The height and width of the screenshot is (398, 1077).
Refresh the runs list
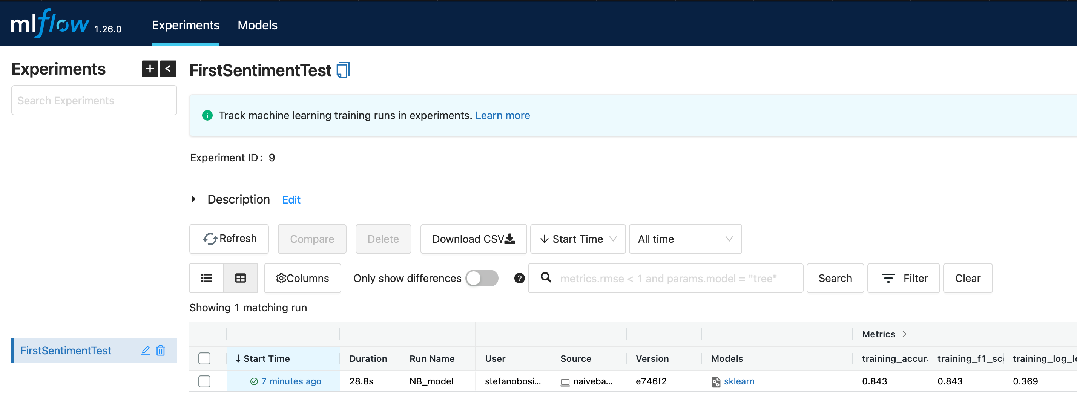pyautogui.click(x=229, y=239)
